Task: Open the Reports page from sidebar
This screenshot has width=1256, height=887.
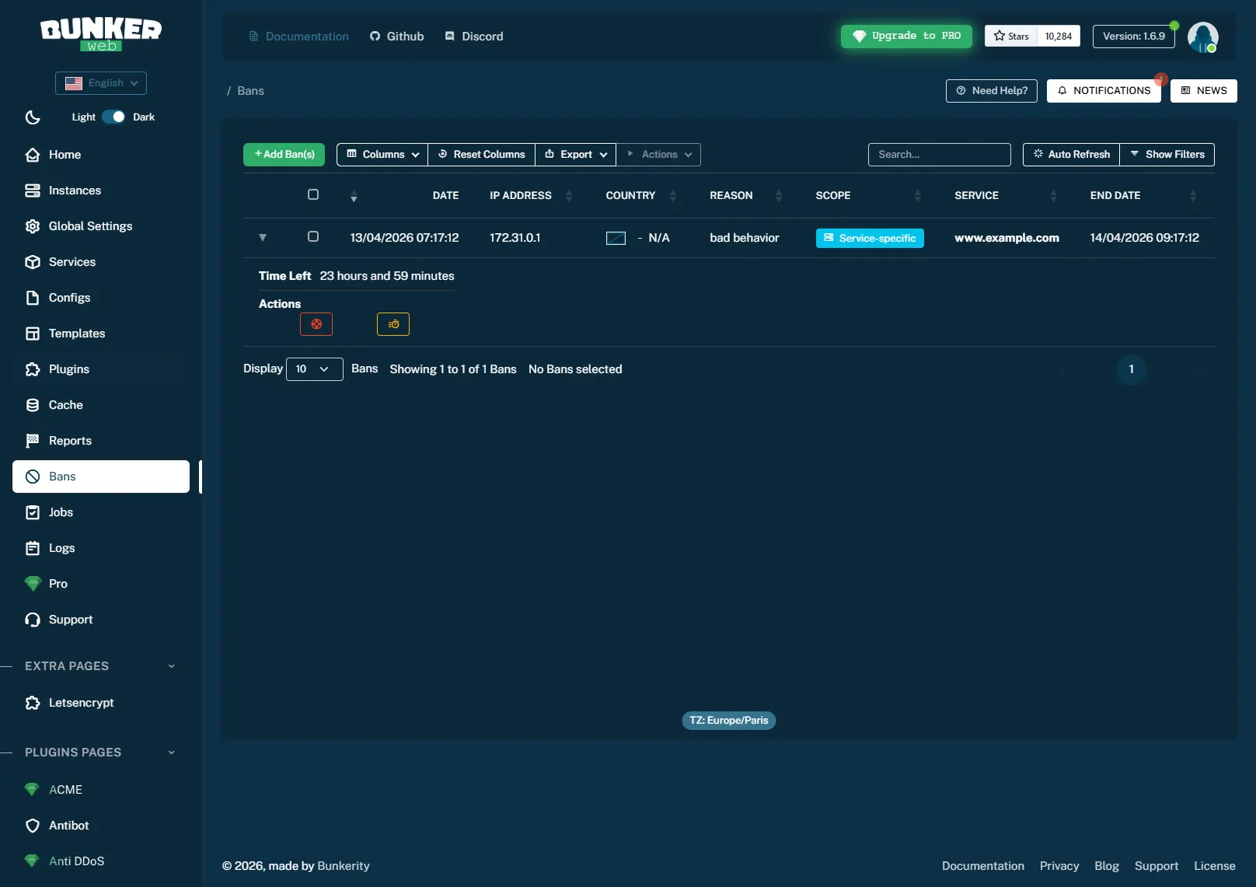Action: 69,440
